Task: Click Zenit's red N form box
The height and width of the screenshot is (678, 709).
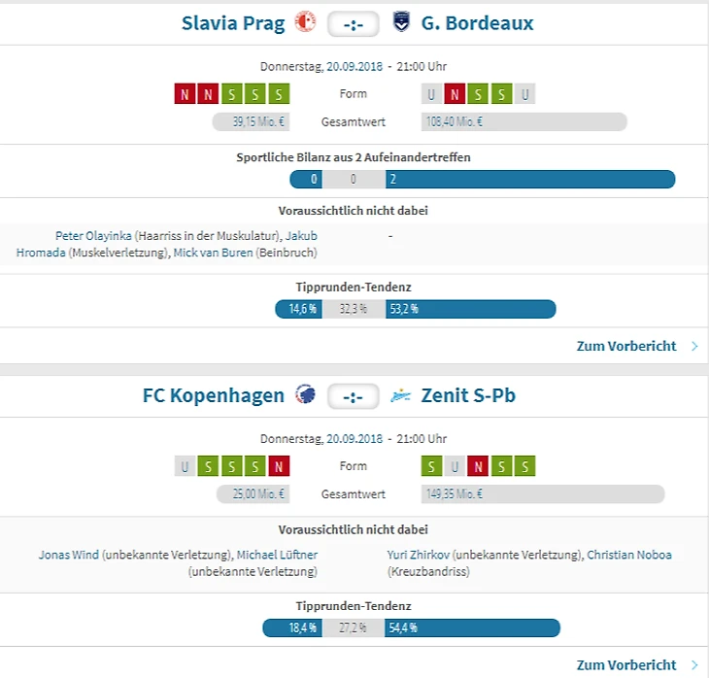Action: 478,466
